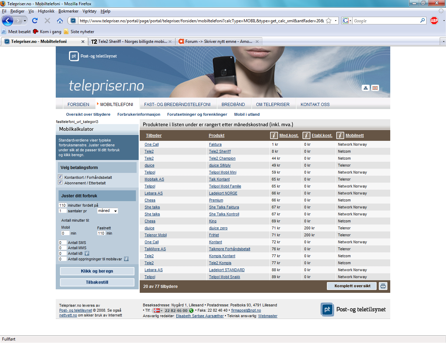Go to KONTAKT OSS page
The image size is (446, 343).
pyautogui.click(x=315, y=104)
